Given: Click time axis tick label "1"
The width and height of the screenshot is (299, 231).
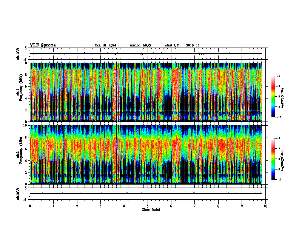Looking at the screenshot, I should pos(53,206).
